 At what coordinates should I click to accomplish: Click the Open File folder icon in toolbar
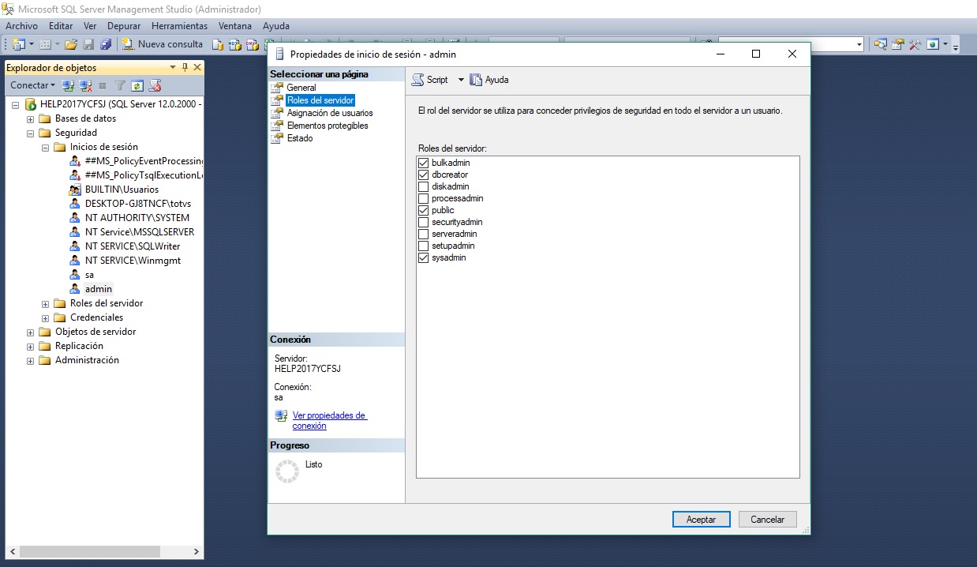(71, 44)
